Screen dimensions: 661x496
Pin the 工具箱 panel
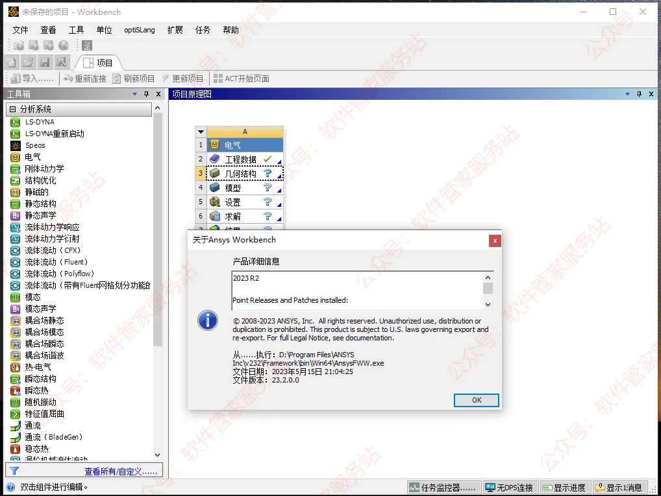[146, 94]
